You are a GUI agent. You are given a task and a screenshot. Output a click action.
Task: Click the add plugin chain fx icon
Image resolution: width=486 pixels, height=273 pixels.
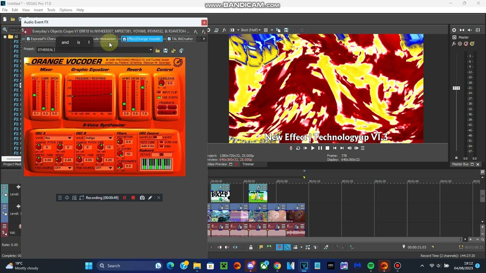coord(196,31)
